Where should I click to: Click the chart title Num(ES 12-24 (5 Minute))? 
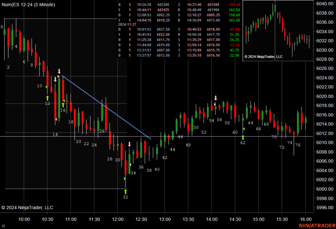coord(28,4)
